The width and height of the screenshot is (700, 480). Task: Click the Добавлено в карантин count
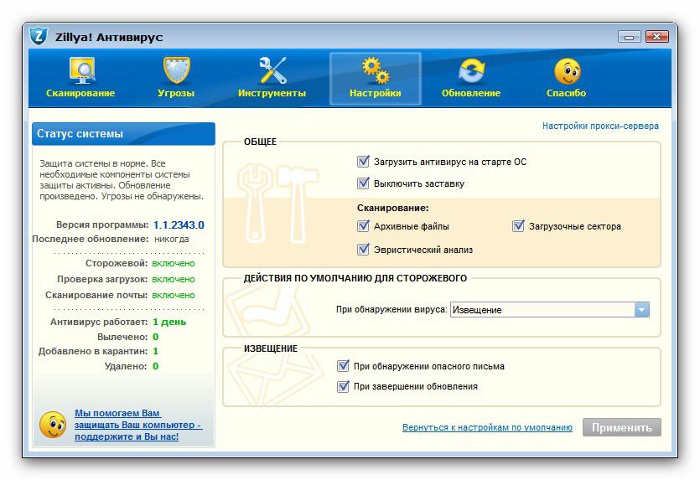155,352
